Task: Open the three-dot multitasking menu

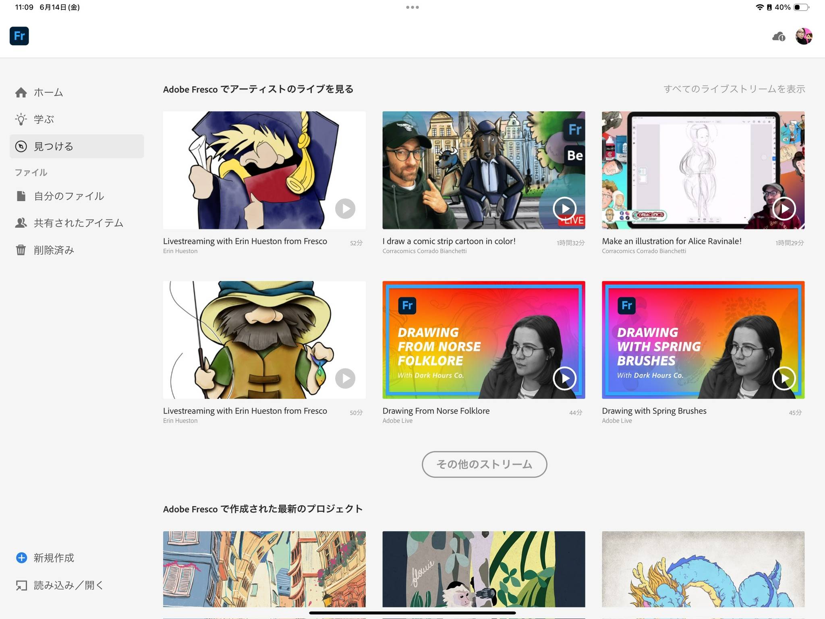Action: click(x=412, y=7)
